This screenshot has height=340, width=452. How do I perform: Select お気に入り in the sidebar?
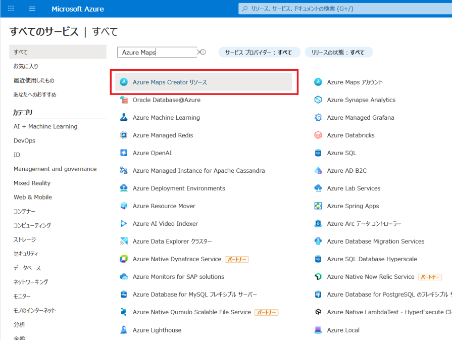(x=26, y=66)
